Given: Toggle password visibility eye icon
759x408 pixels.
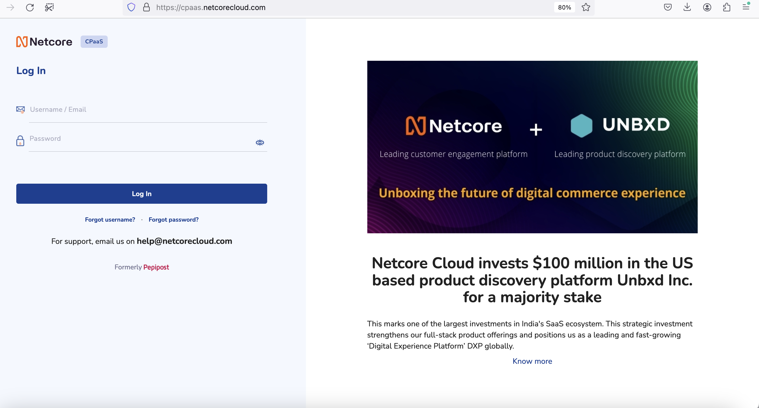Looking at the screenshot, I should click(260, 143).
